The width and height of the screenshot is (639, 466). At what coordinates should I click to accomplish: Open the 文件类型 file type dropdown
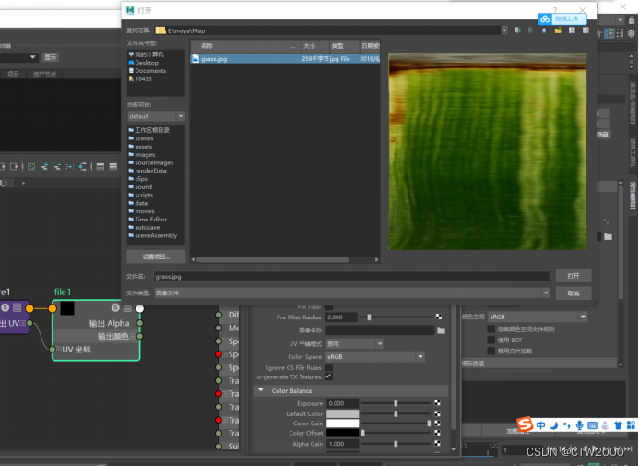click(x=353, y=293)
